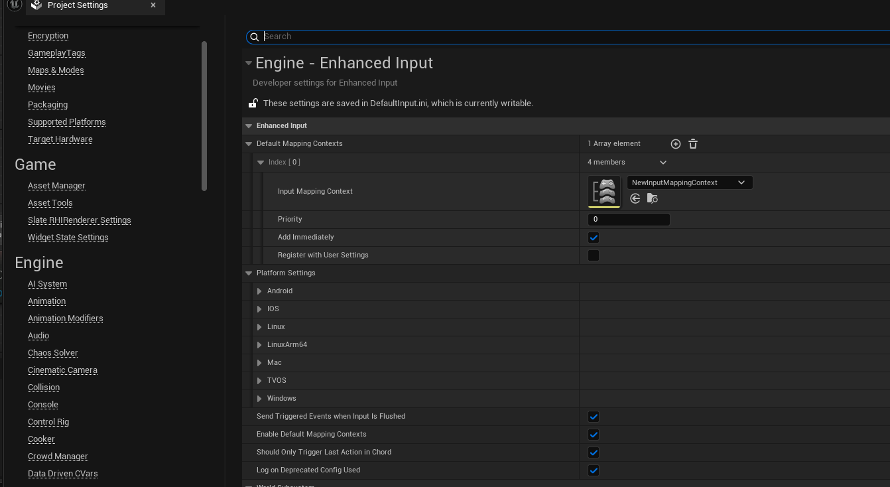Toggle Send Triggered Events when Input Is Flushed
Screen dimensions: 890x487
pos(594,417)
